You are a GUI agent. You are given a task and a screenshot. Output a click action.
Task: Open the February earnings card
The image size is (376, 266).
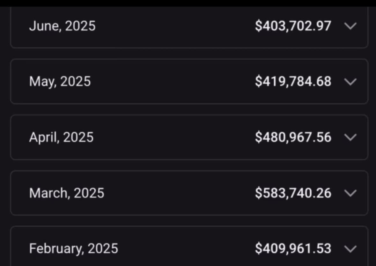tap(189, 246)
